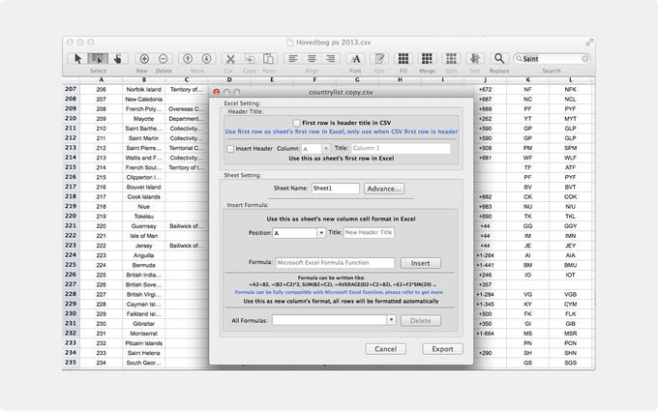The height and width of the screenshot is (411, 658).
Task: Click the Norfolk Island cell
Action: [143, 89]
